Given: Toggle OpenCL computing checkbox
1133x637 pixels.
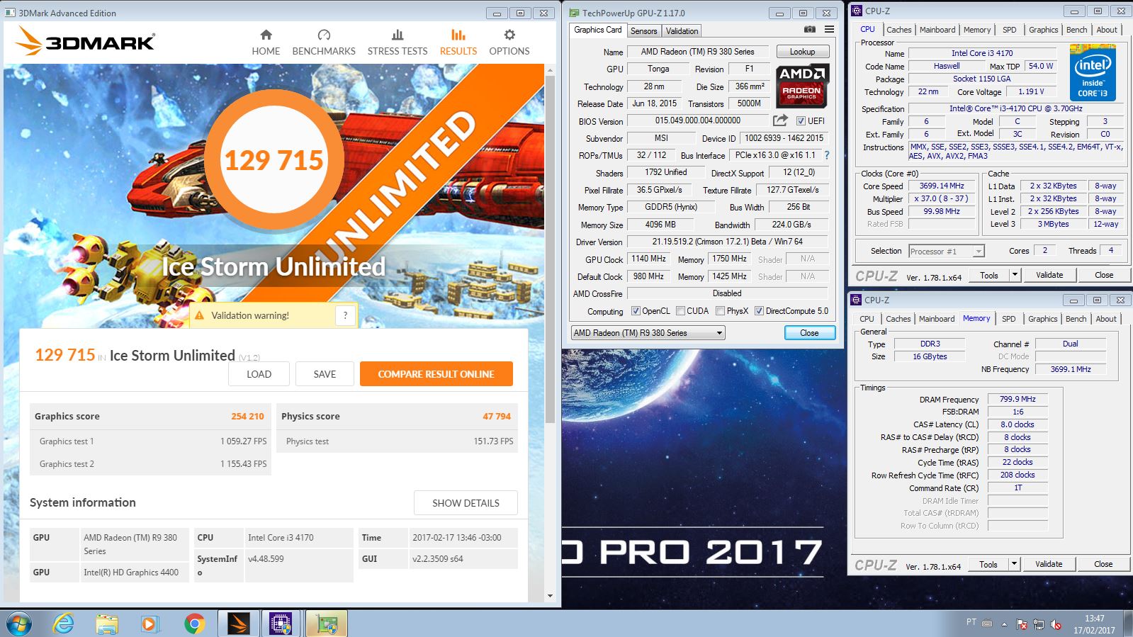Looking at the screenshot, I should (636, 311).
